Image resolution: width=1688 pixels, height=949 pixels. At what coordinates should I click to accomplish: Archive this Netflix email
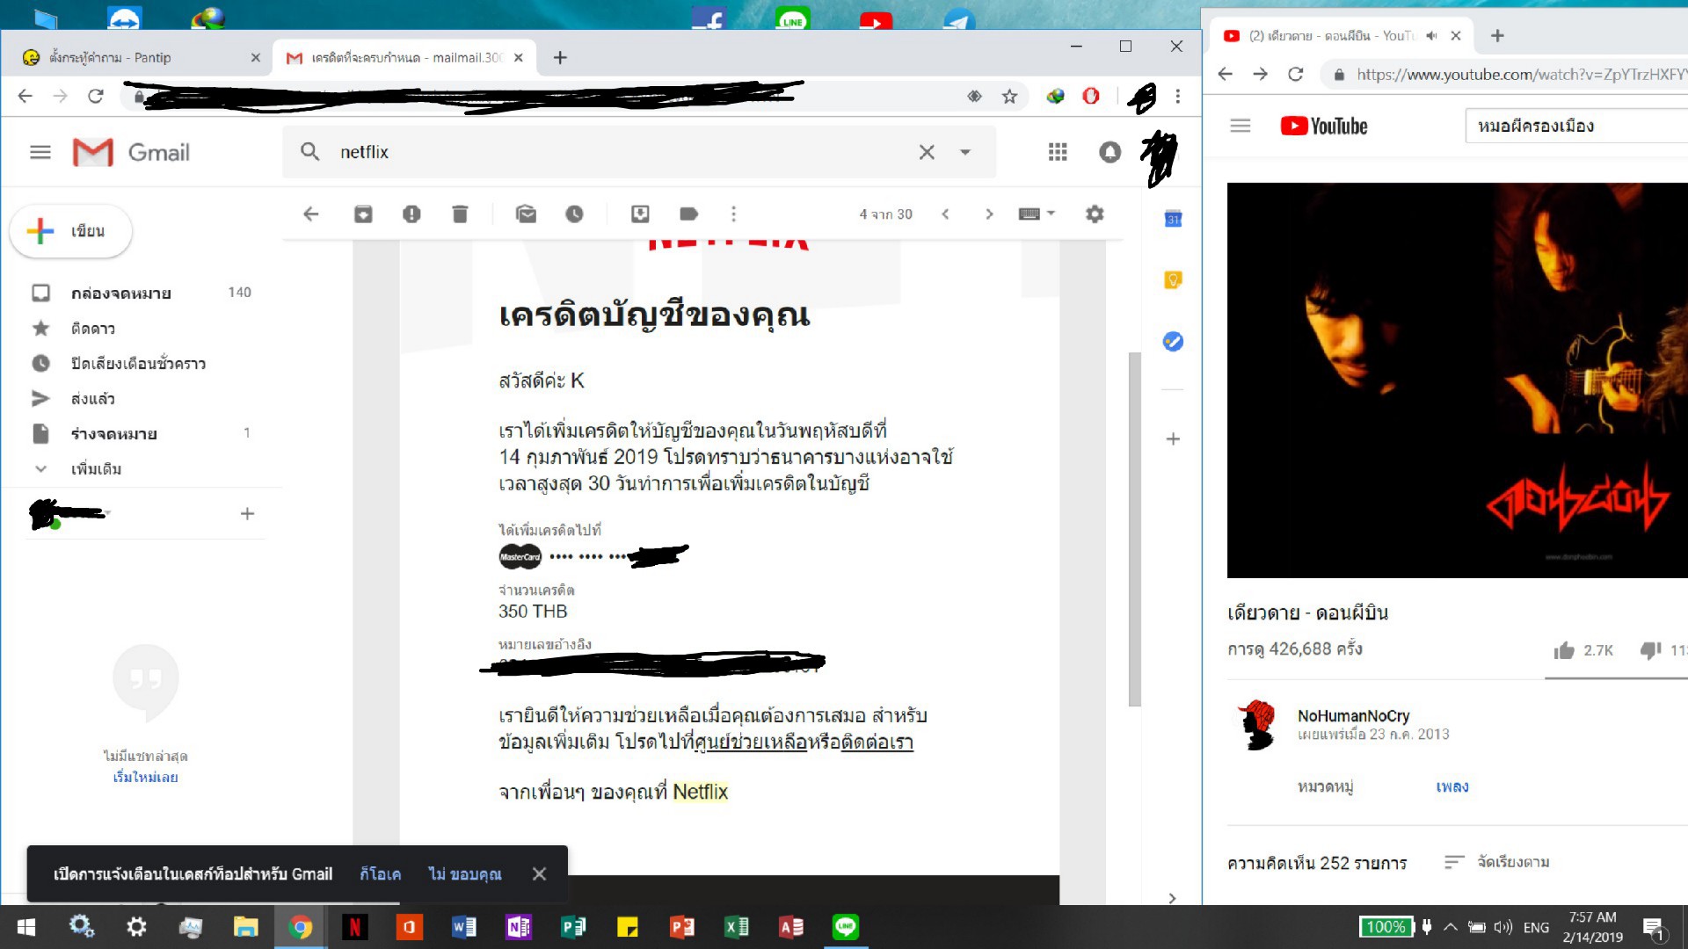[x=363, y=214]
